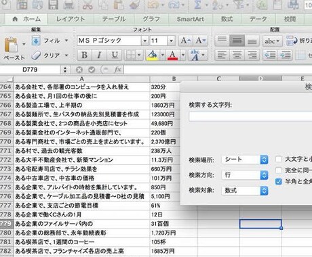
Task: Click the confirm entry checkmark icon
Action: pos(92,70)
